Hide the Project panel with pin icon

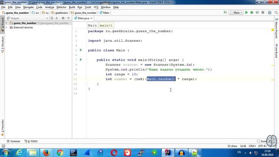pyautogui.click(x=69, y=18)
